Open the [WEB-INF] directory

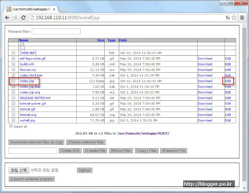[28, 53]
